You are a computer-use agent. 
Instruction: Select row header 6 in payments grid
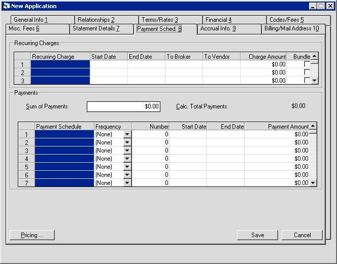point(26,175)
